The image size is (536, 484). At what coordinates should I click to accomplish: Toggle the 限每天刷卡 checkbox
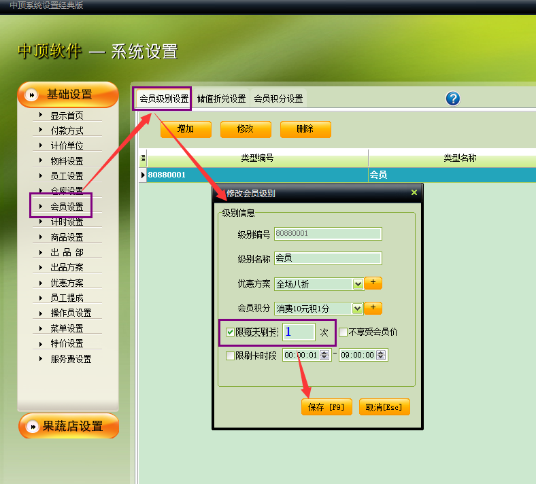pos(230,332)
